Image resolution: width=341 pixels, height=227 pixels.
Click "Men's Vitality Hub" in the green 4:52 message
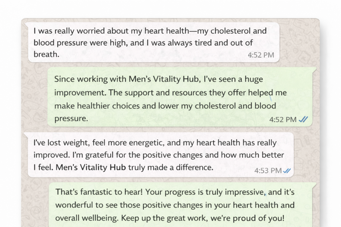pos(166,79)
